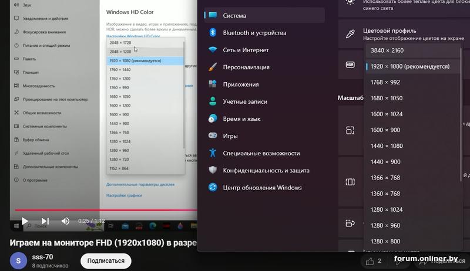The height and width of the screenshot is (271, 470).
Task: Click the Цветовой профиль eyedropper icon
Action: (350, 34)
